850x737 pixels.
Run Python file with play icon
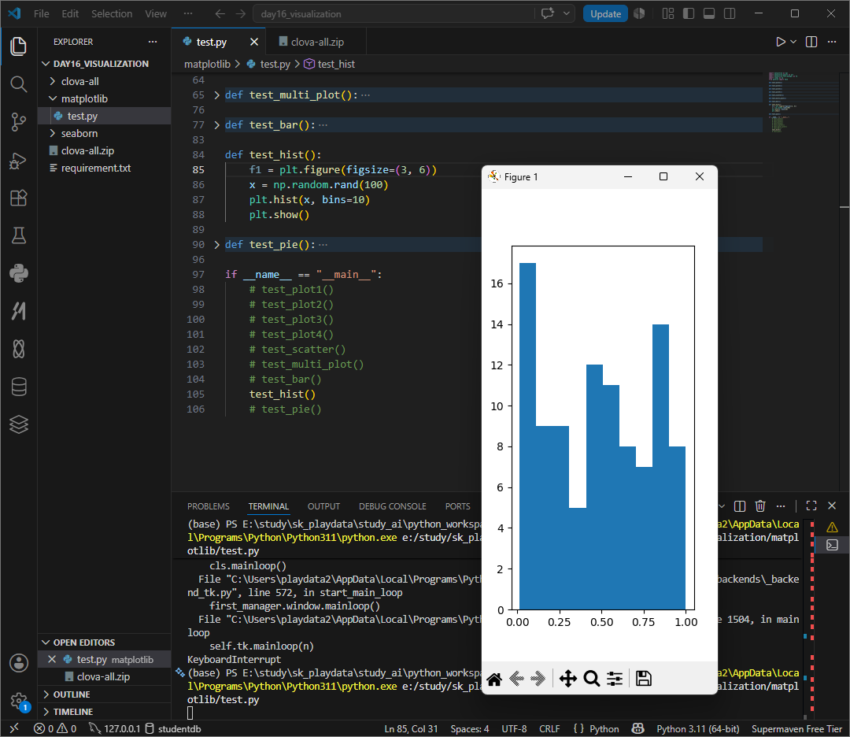coord(780,42)
